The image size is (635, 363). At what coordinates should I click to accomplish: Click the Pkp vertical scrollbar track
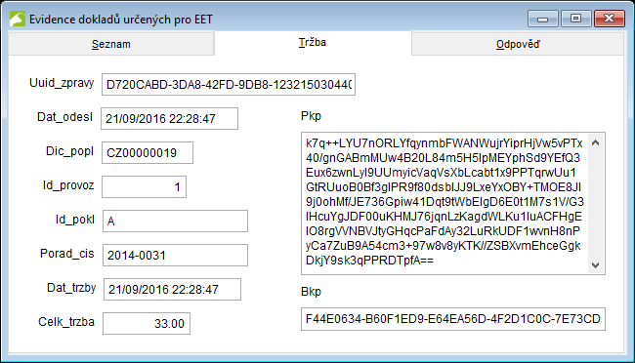(595, 204)
